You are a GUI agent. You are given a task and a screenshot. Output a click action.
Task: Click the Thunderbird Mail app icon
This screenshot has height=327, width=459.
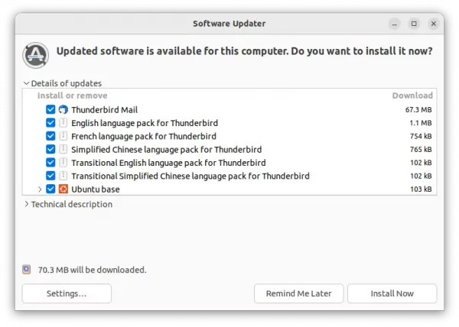pos(63,109)
